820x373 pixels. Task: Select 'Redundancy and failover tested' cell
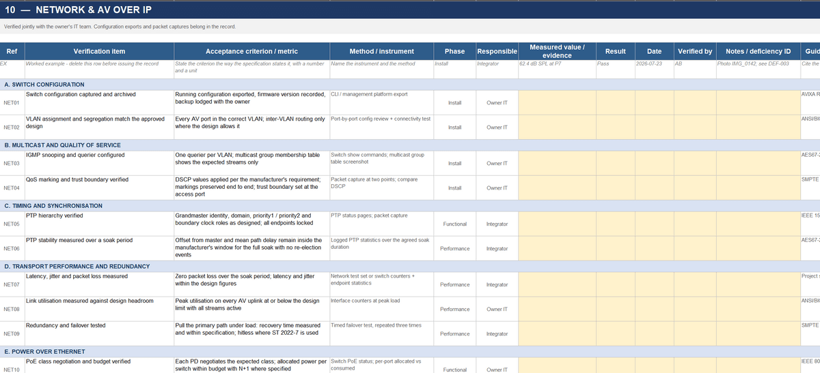(x=99, y=334)
